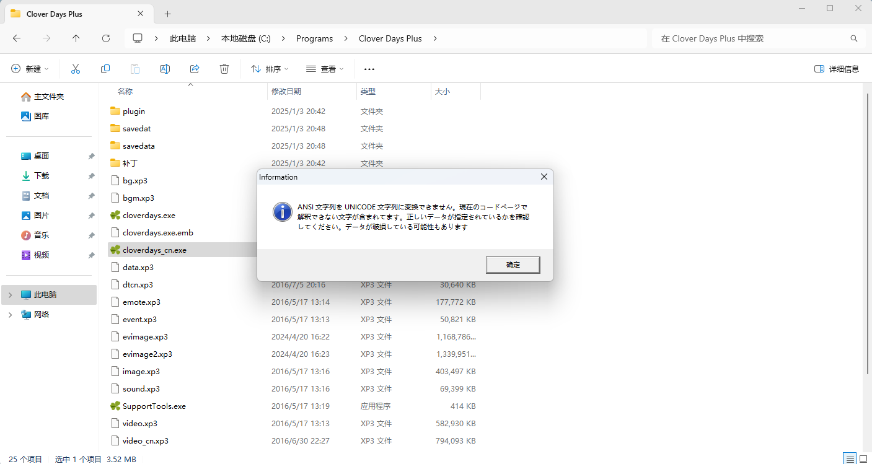Add a new tab with plus button
This screenshot has height=464, width=872.
[x=167, y=14]
